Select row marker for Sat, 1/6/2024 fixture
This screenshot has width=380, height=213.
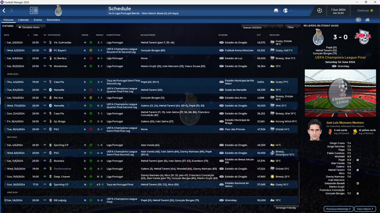[x=5, y=200]
